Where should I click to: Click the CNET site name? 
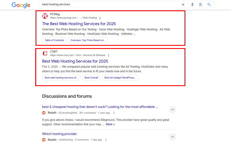(54, 52)
